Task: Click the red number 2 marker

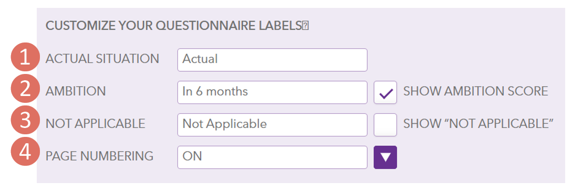Action: tap(25, 90)
